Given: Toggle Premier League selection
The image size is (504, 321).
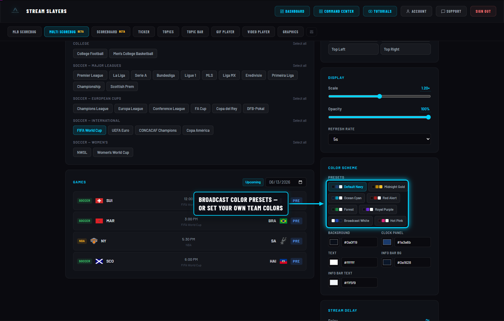Looking at the screenshot, I should coord(90,76).
